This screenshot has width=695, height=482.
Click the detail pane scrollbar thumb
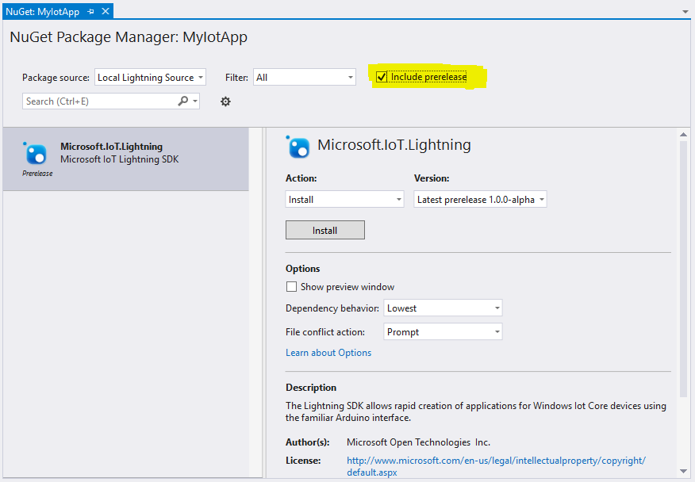pyautogui.click(x=683, y=269)
